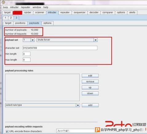Expand the brute forcer payload type dropdown

(x=95, y=40)
